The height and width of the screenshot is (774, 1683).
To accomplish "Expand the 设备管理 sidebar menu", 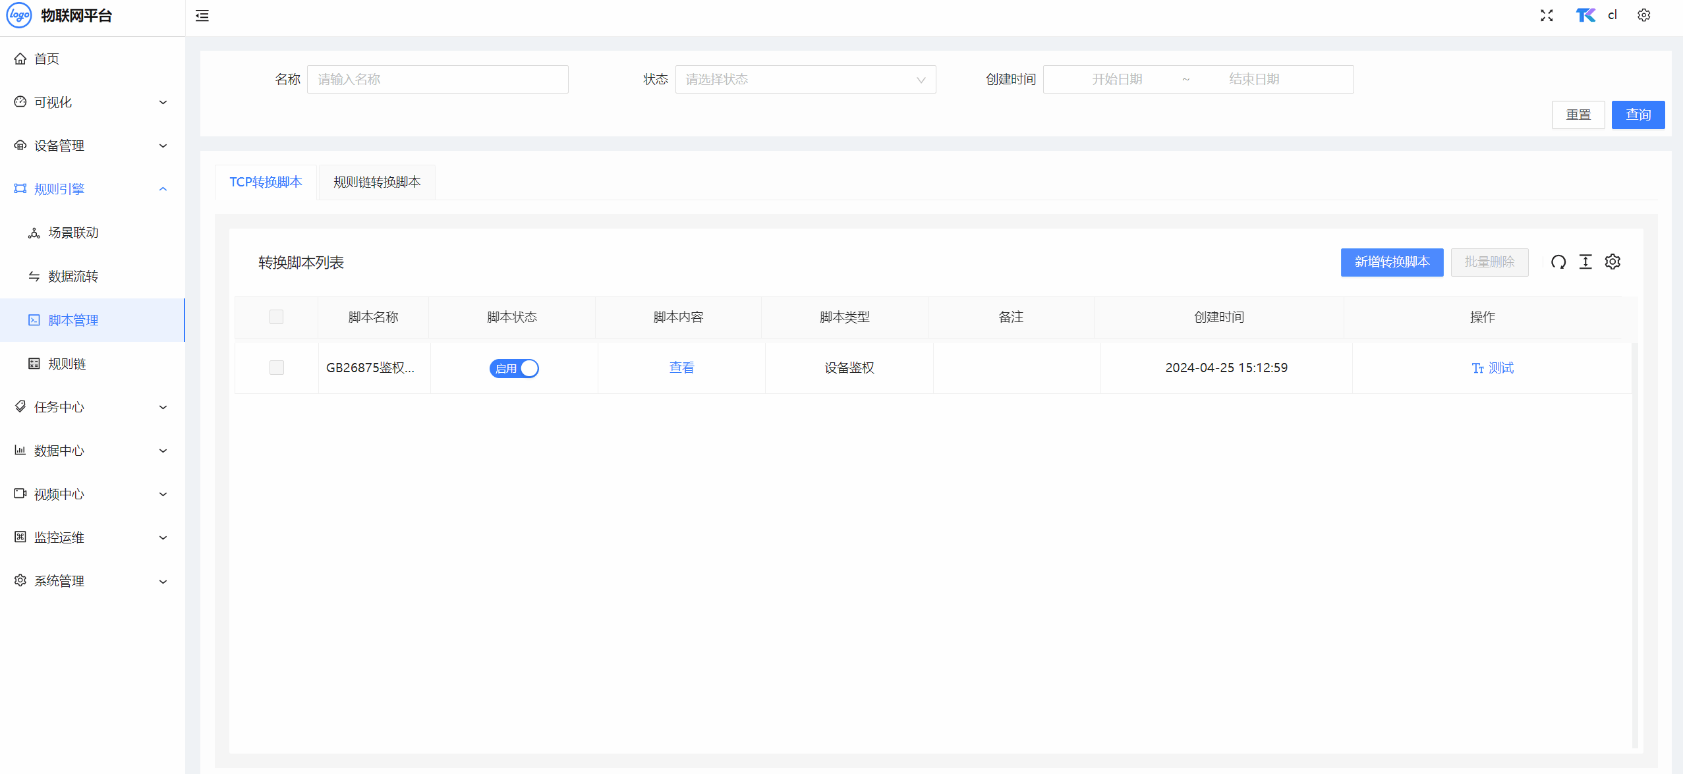I will tap(91, 146).
